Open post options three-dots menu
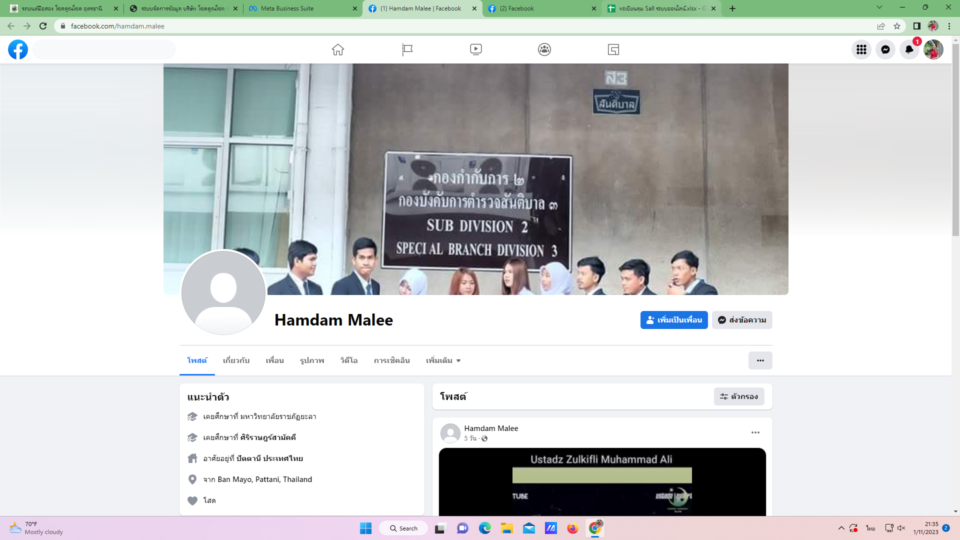Viewport: 960px width, 540px height. point(755,432)
